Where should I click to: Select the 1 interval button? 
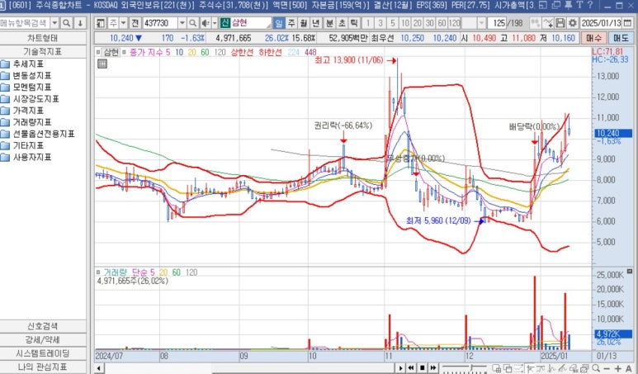pyautogui.click(x=368, y=23)
